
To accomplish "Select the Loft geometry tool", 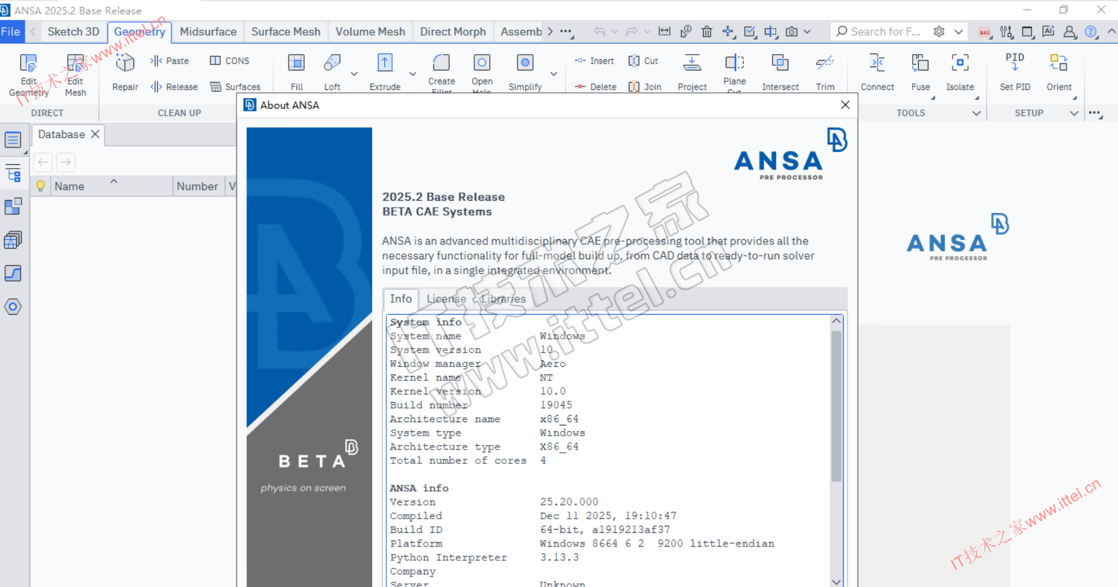I will (x=332, y=63).
